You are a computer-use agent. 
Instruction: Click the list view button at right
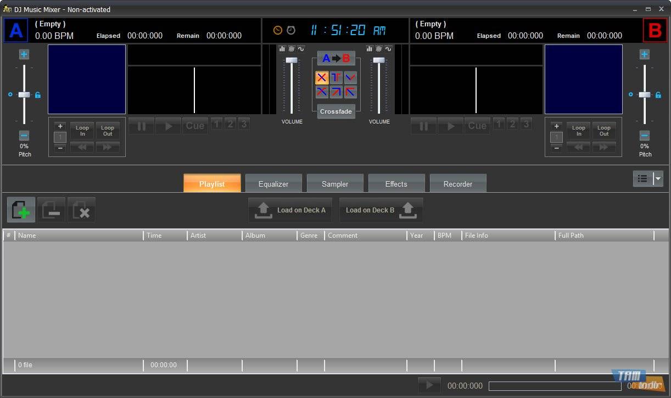click(642, 178)
